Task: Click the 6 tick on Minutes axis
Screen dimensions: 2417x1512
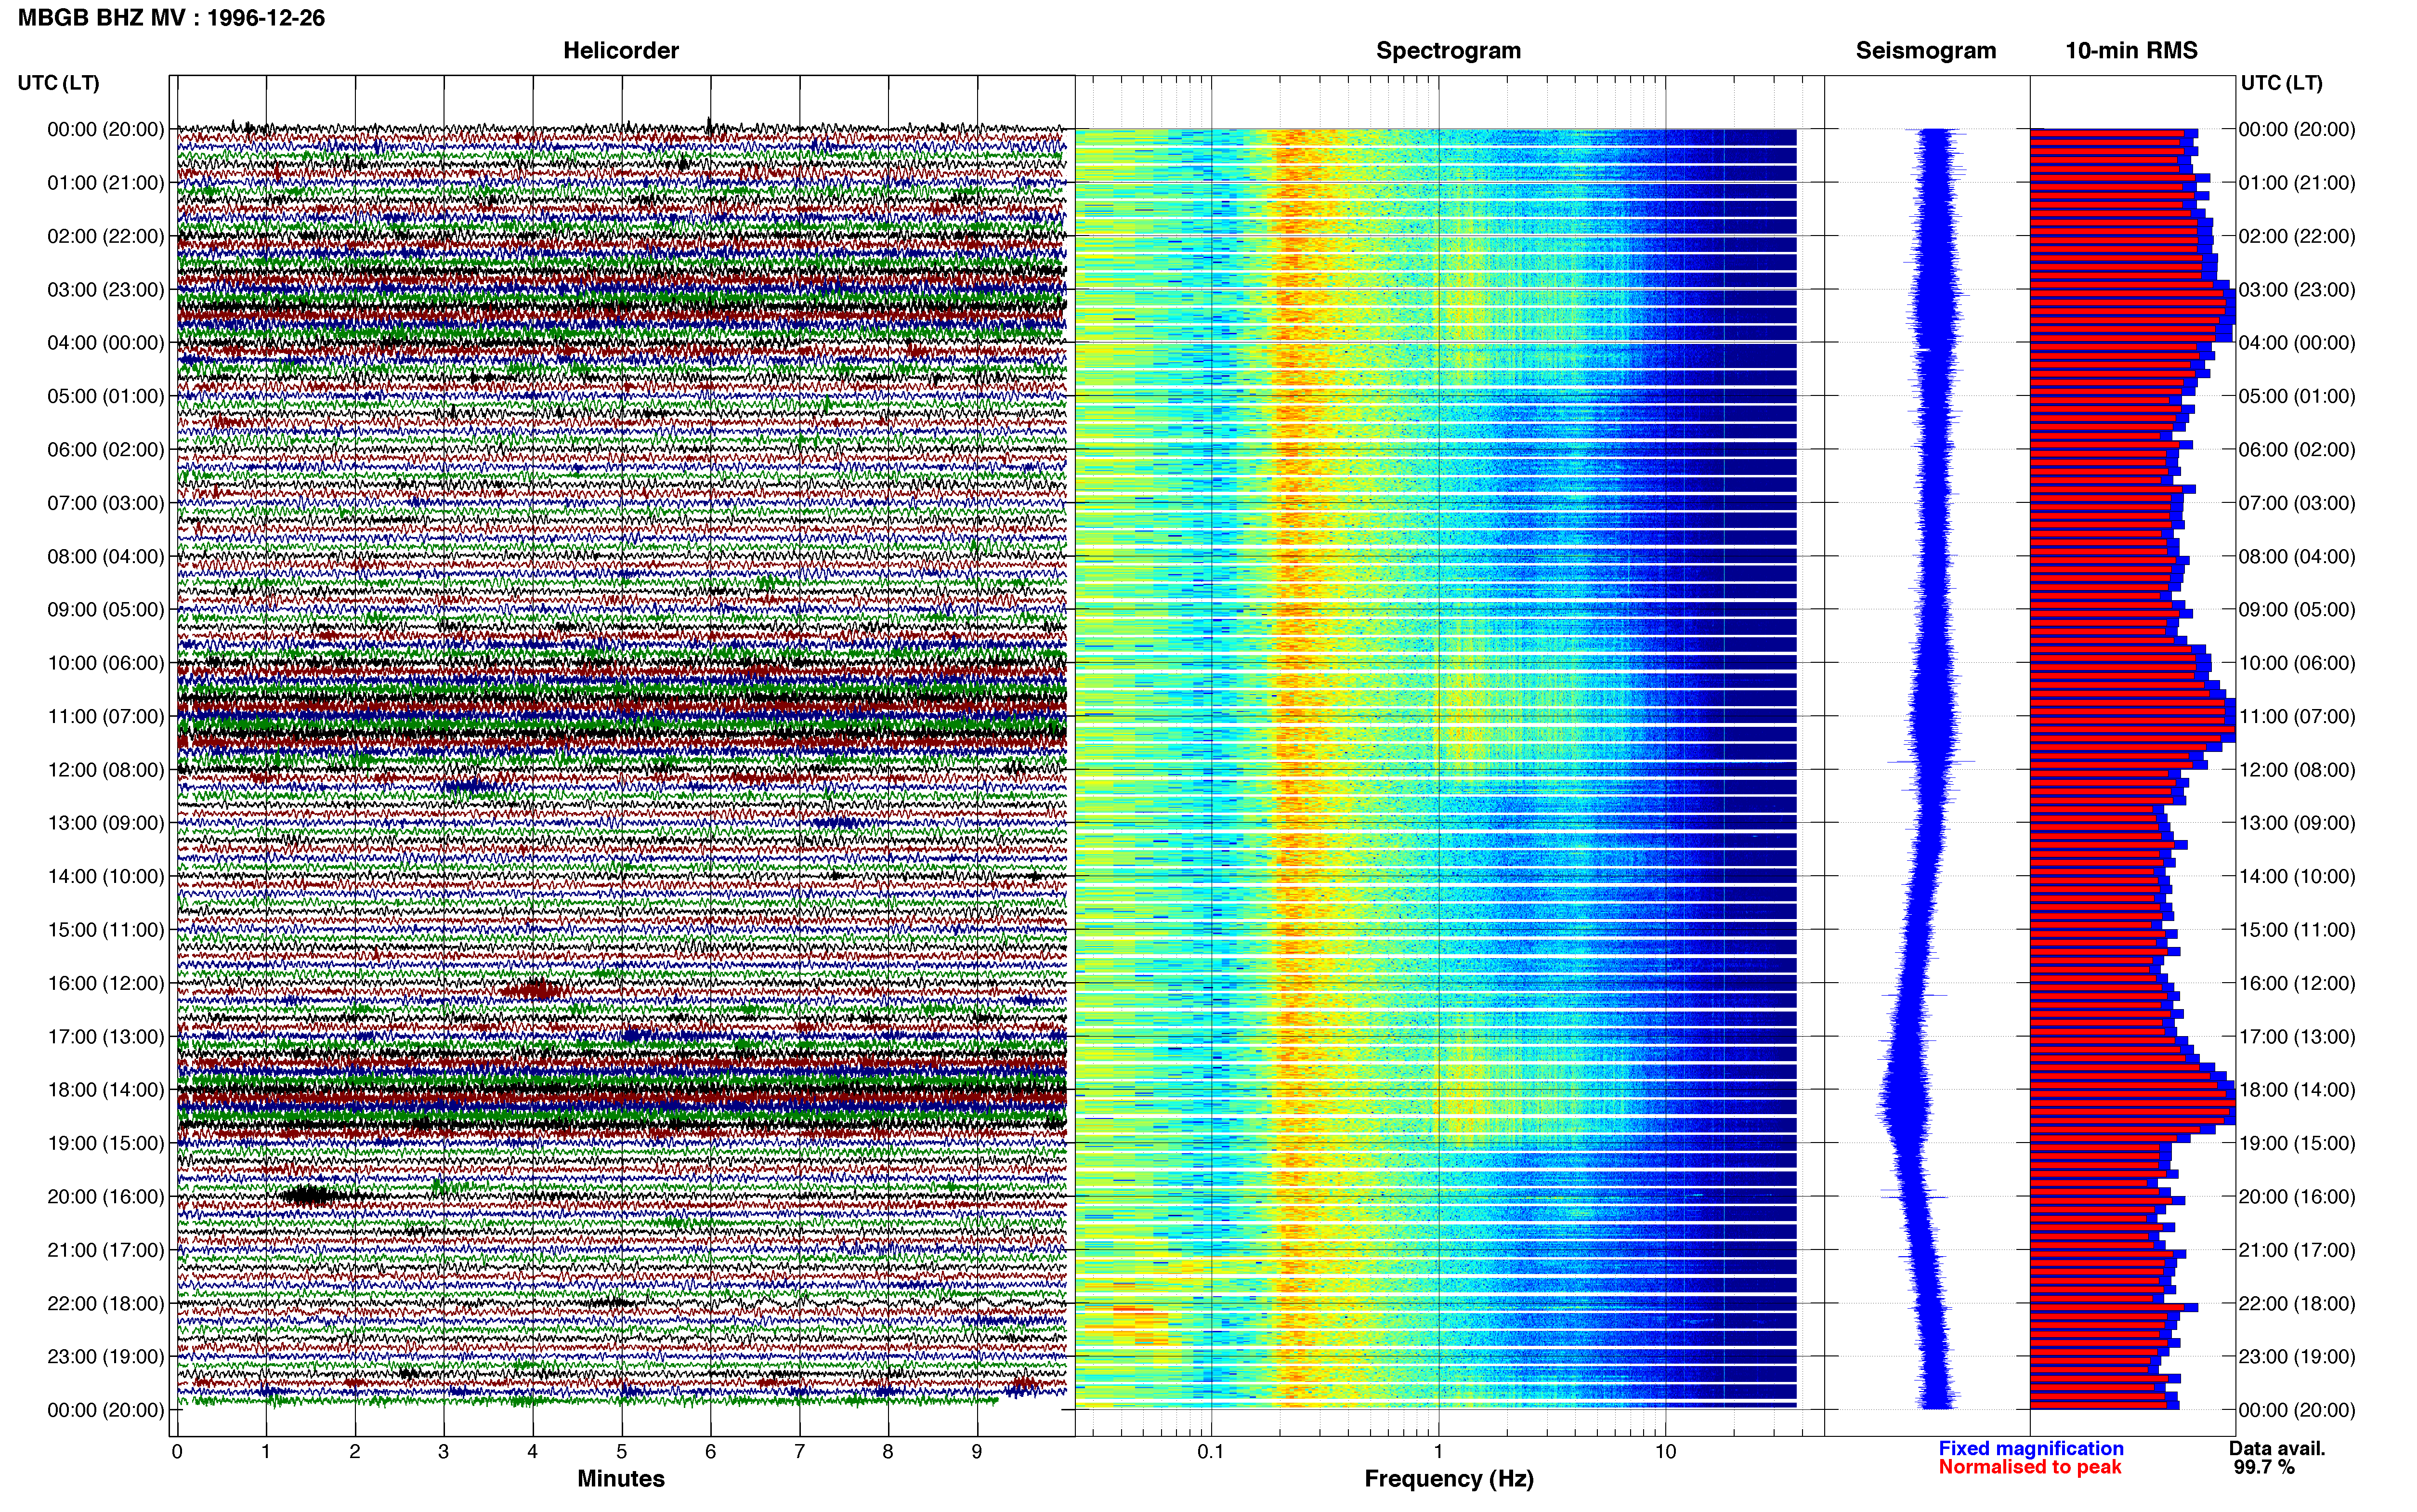Action: pos(711,1451)
